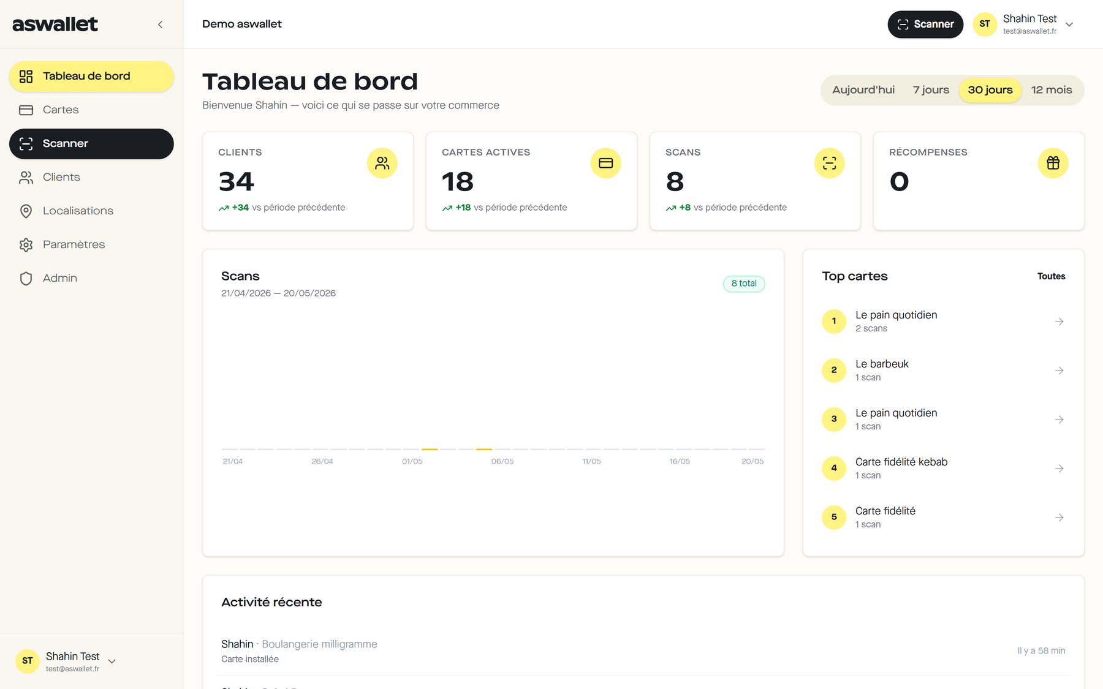This screenshot has width=1103, height=689.
Task: Click arrow of rank 1 Le pain quotidien
Action: [x=1059, y=322]
